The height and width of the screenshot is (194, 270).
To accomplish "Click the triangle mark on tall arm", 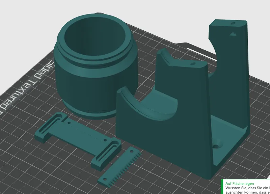I will pyautogui.click(x=232, y=34).
